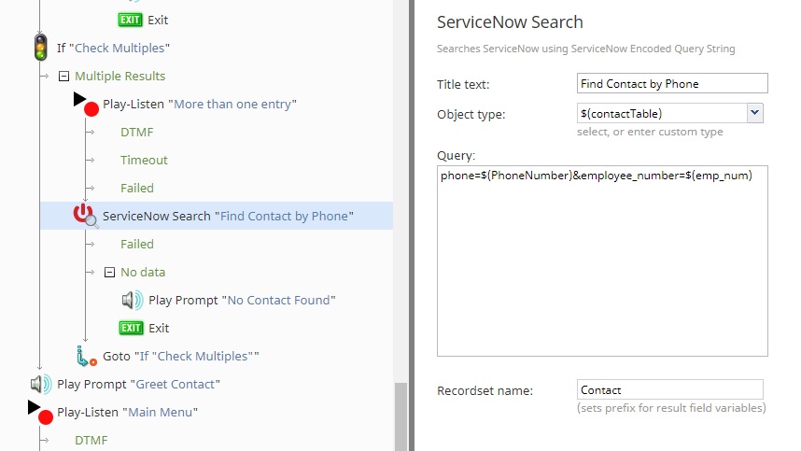This screenshot has height=451, width=801.
Task: Click inside the Query text area
Action: point(602,261)
